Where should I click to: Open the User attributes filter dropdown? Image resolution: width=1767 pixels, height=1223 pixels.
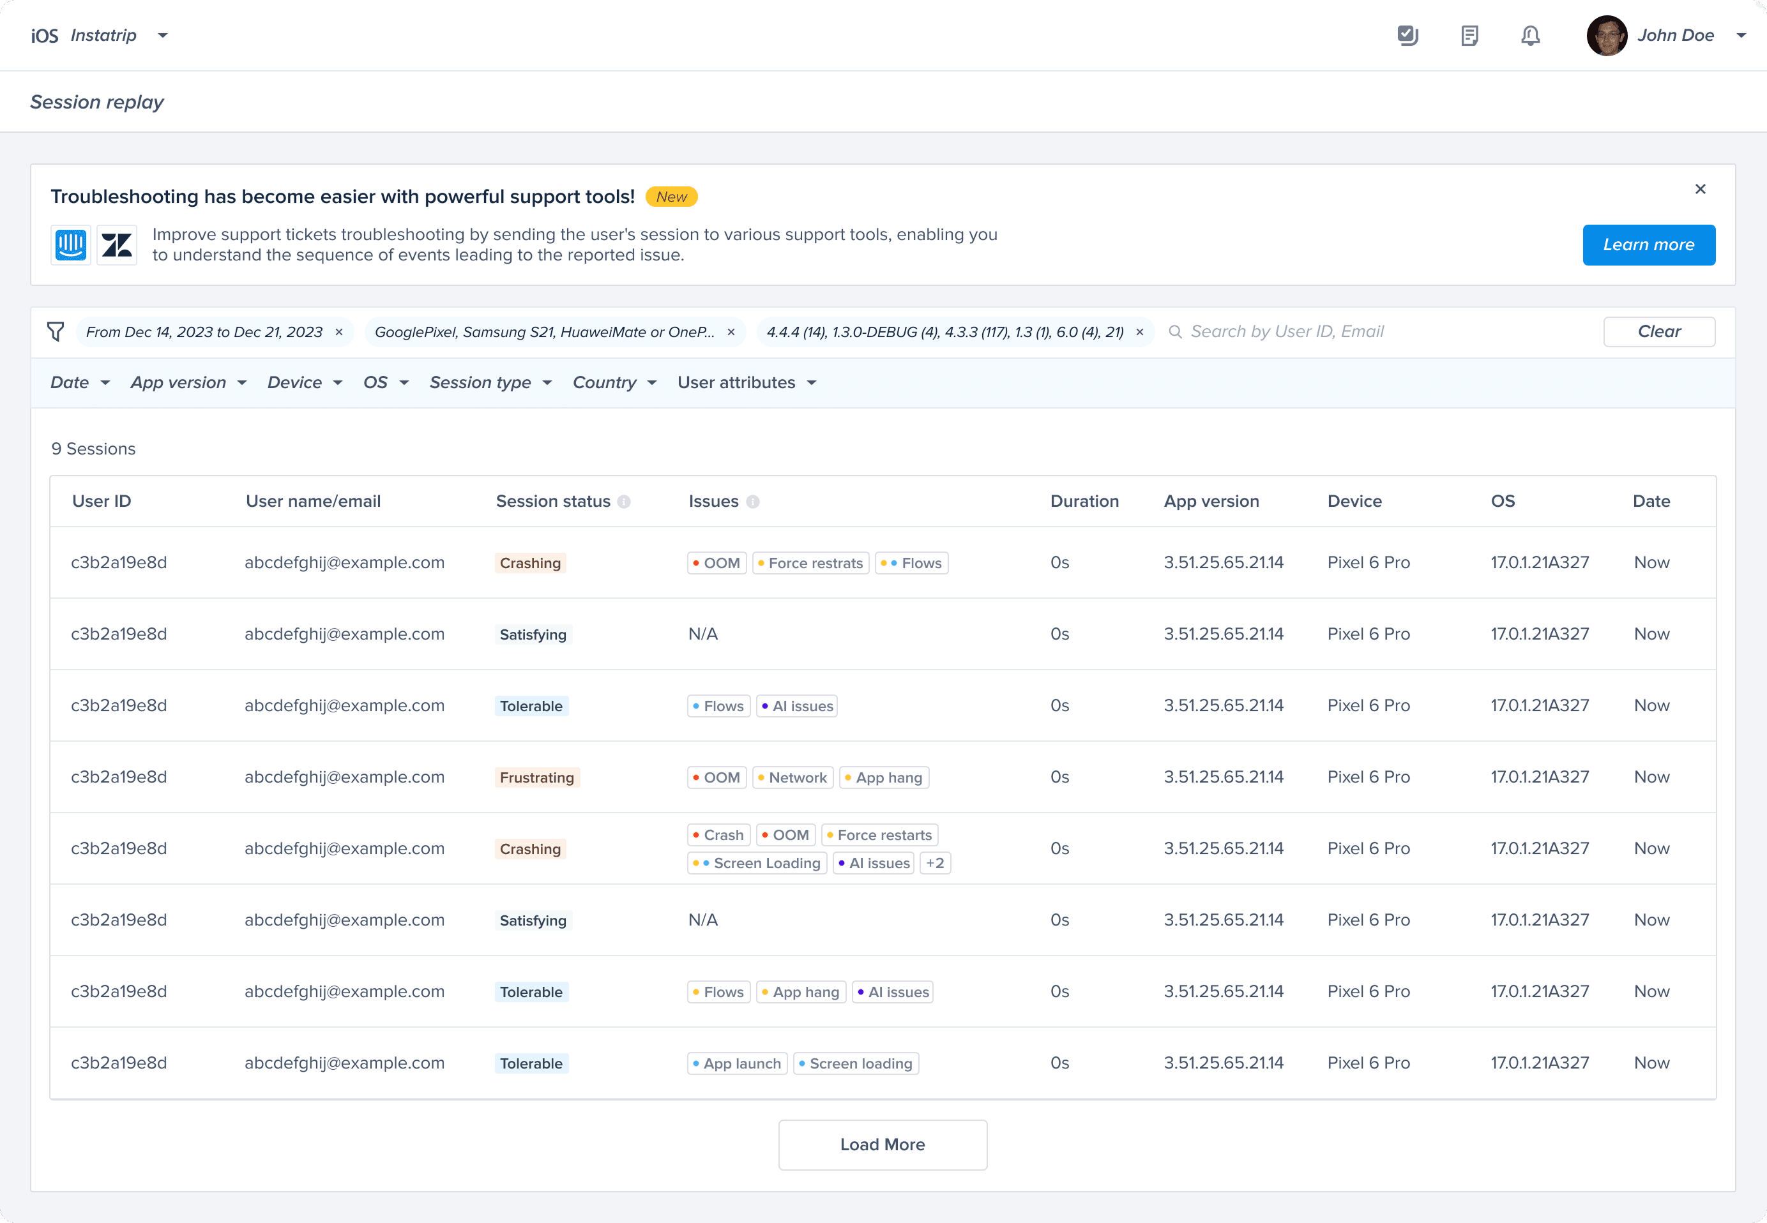(x=747, y=382)
